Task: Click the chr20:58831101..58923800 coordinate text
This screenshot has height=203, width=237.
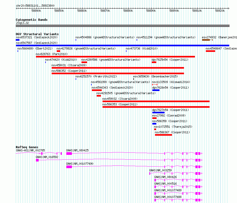Action: pyautogui.click(x=35, y=6)
